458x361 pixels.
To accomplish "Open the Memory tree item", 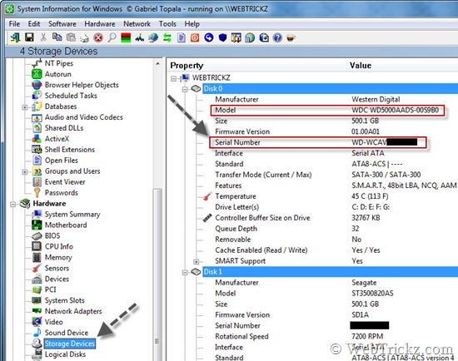I will (58, 257).
